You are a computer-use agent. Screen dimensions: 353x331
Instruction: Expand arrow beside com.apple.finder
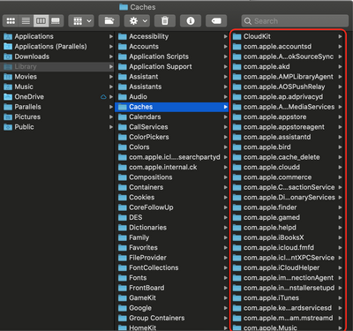point(340,207)
